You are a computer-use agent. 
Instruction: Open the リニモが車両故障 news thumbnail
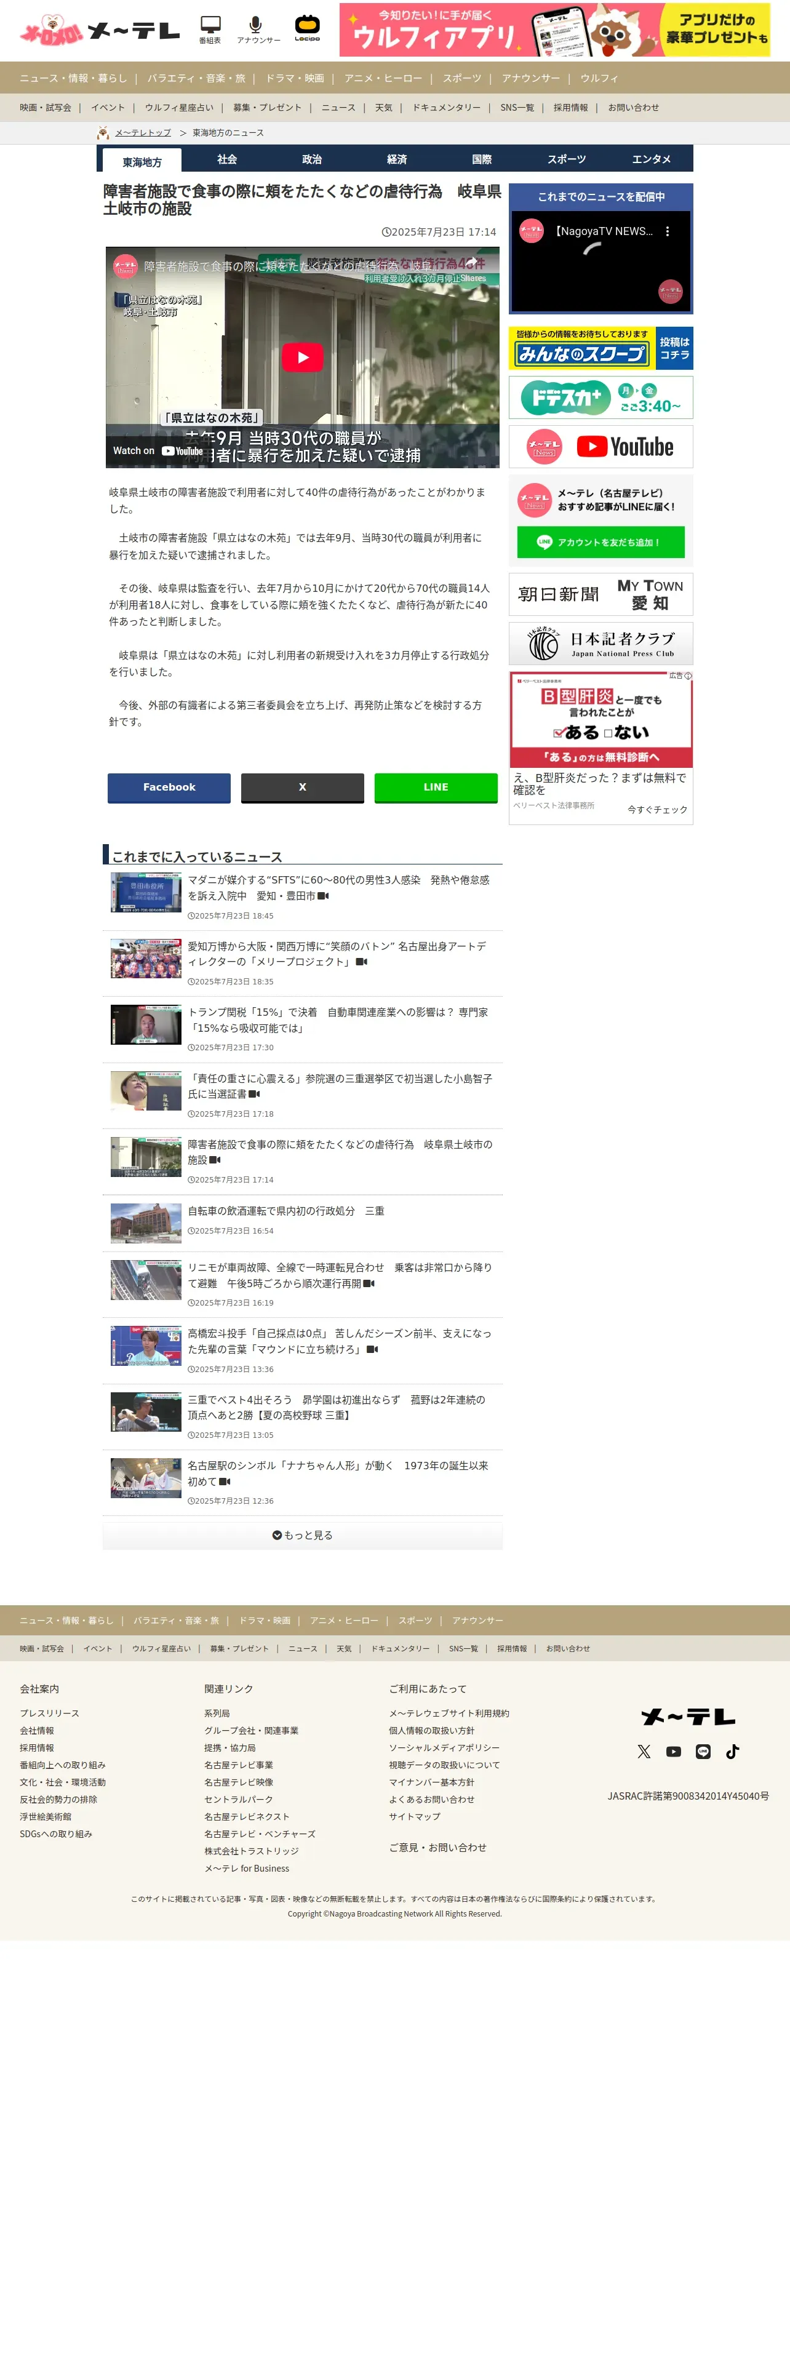(x=145, y=1280)
